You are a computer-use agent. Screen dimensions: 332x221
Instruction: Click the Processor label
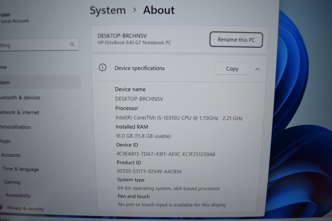127,108
